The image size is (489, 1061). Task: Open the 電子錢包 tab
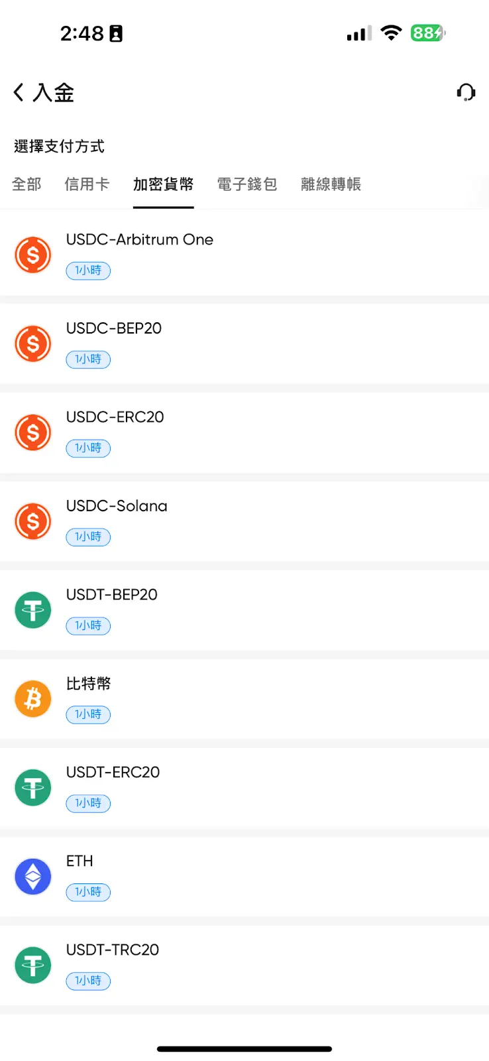pos(247,184)
